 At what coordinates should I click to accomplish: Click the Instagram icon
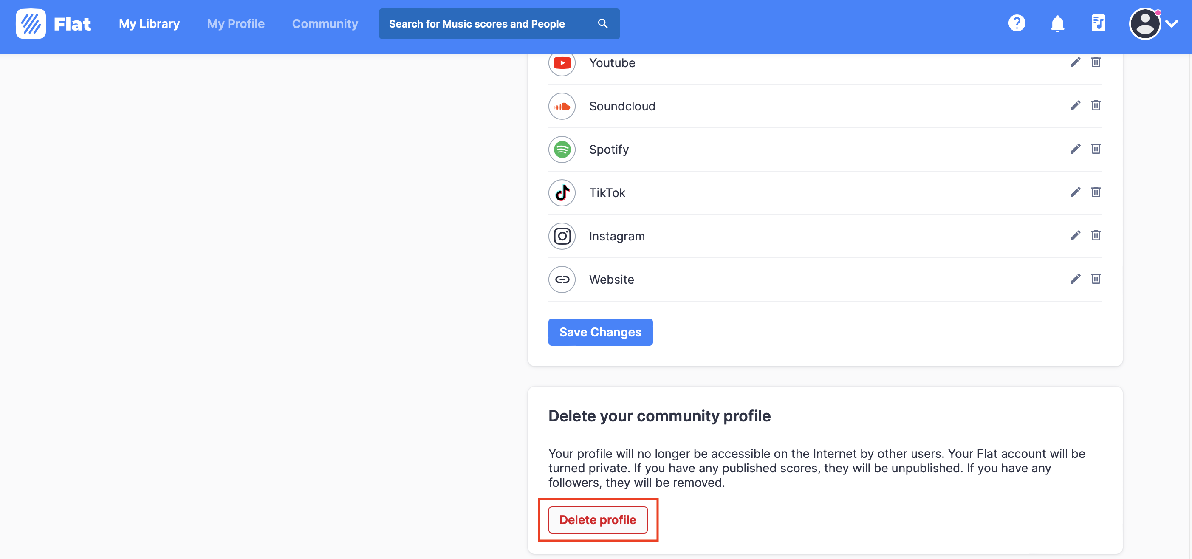(x=562, y=236)
